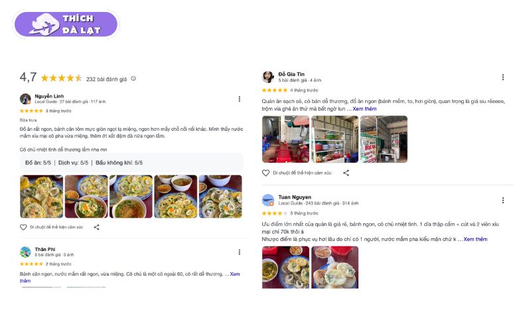Open the three-dot menu on Đỗ Gia Tin's review
The height and width of the screenshot is (332, 531).
pos(502,77)
